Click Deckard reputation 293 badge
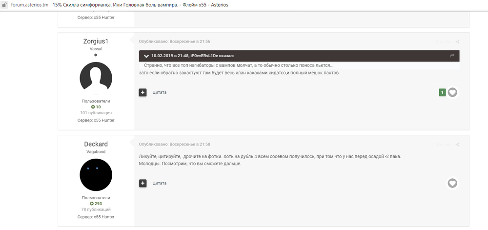 tap(96, 204)
